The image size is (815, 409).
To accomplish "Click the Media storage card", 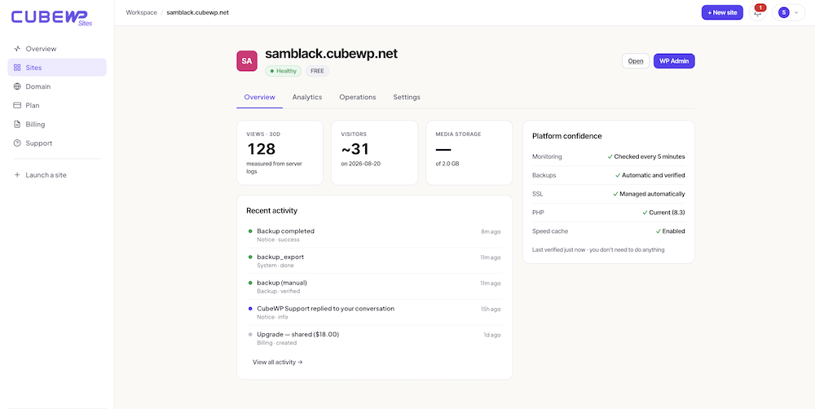I will (469, 153).
